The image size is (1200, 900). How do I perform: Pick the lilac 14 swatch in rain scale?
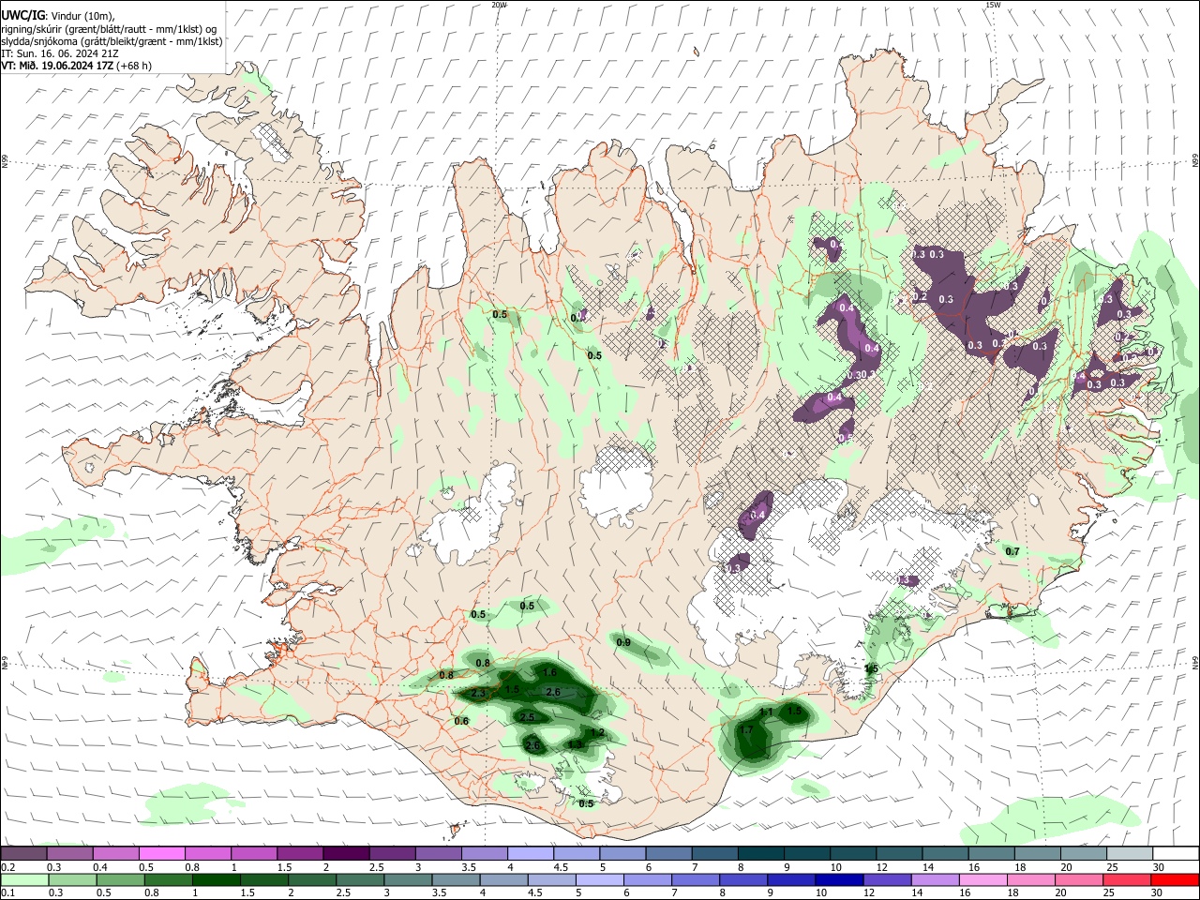tap(934, 880)
